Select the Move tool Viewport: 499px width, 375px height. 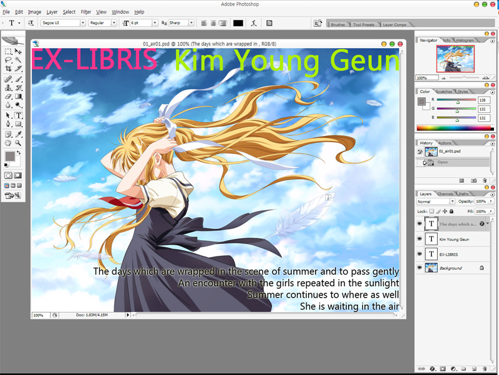(19, 52)
